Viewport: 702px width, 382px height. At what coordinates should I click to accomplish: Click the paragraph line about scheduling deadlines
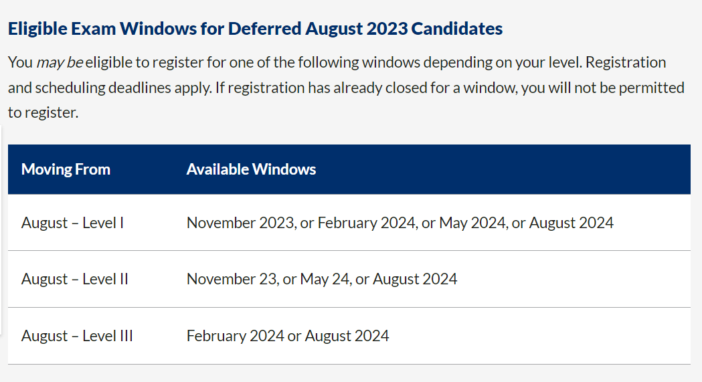[346, 87]
